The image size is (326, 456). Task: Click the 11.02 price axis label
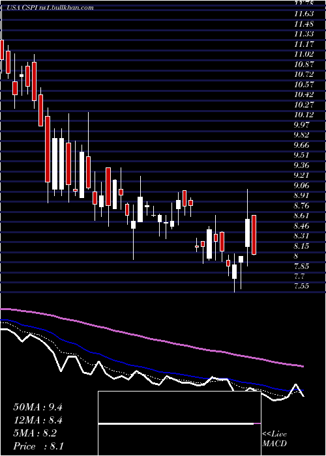(304, 54)
